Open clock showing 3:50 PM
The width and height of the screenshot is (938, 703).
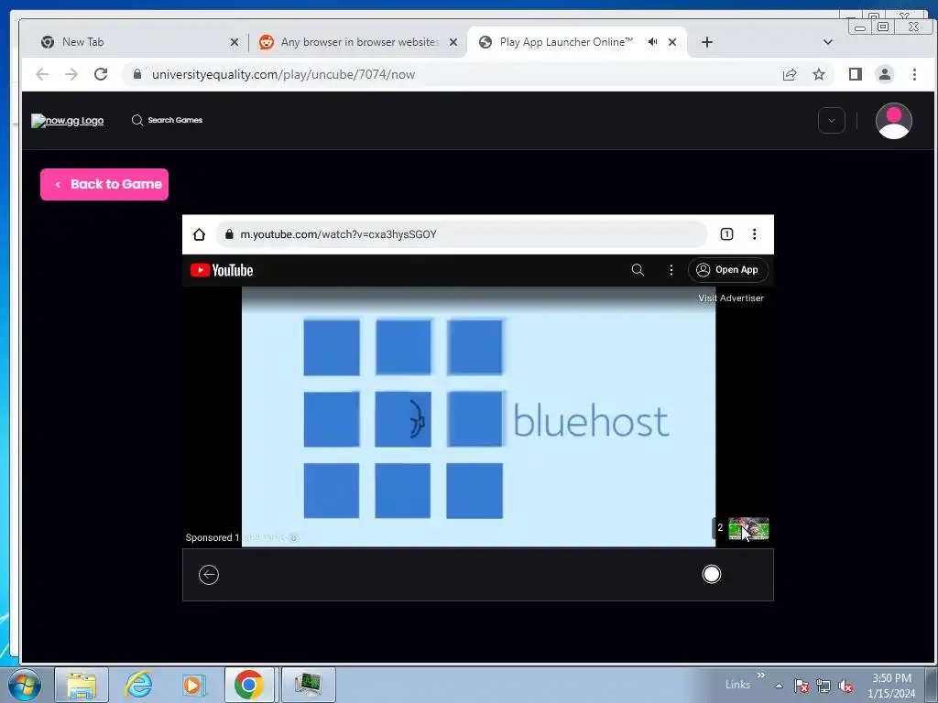point(891,686)
